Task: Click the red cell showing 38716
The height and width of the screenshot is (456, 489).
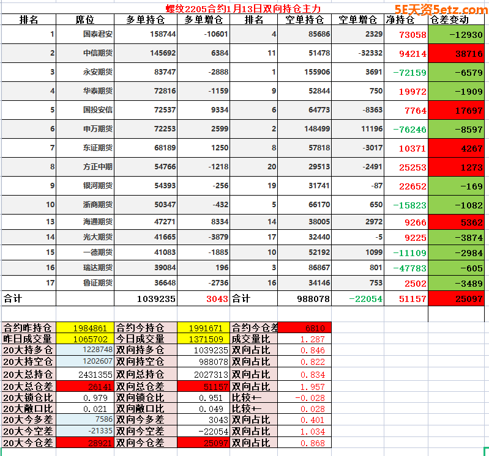Action: pos(457,53)
